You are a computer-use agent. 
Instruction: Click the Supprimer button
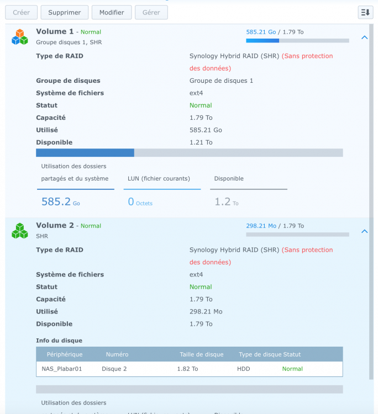point(65,12)
